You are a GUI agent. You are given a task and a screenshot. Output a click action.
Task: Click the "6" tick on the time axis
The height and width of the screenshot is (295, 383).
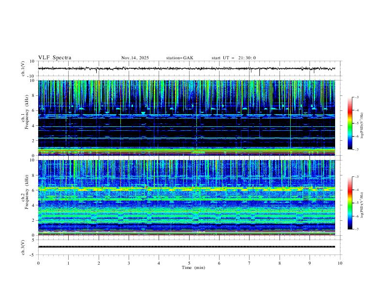pyautogui.click(x=220, y=263)
